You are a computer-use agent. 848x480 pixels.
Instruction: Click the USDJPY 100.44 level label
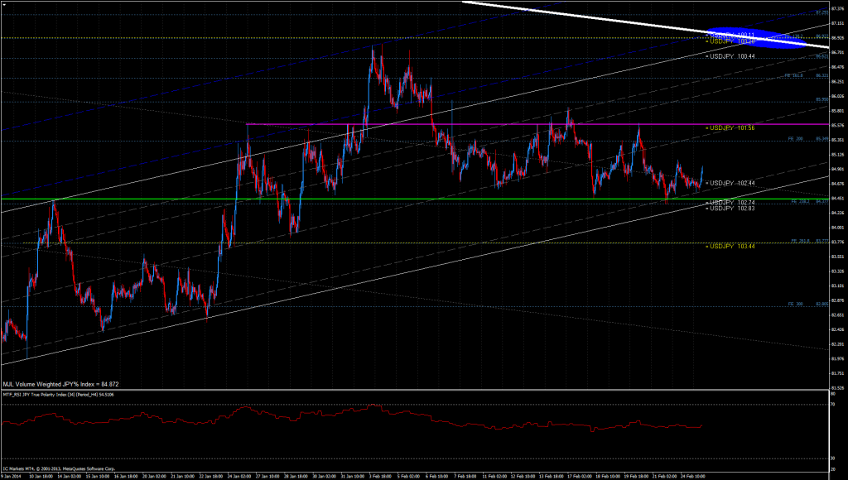(x=732, y=56)
